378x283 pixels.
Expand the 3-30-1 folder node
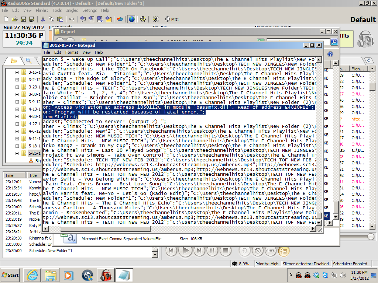tap(17, 95)
